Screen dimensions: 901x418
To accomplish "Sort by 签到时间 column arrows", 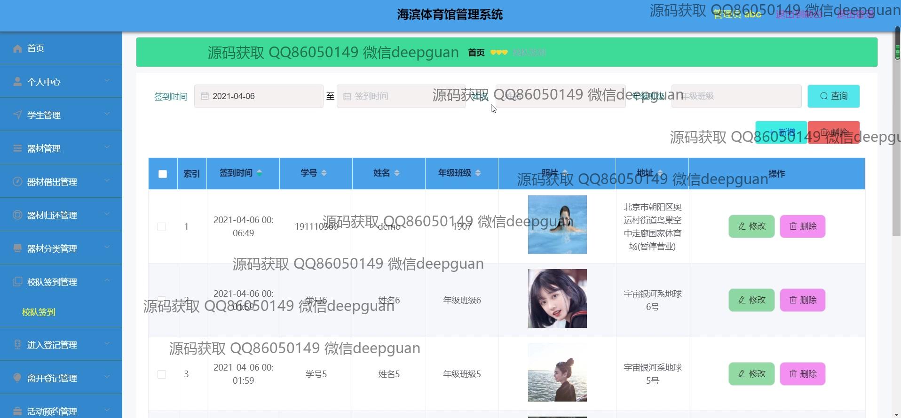I will [259, 173].
